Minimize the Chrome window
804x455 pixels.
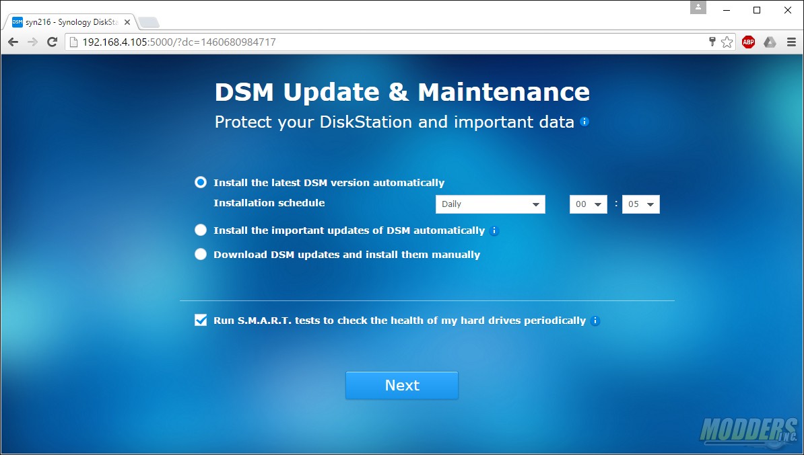726,9
